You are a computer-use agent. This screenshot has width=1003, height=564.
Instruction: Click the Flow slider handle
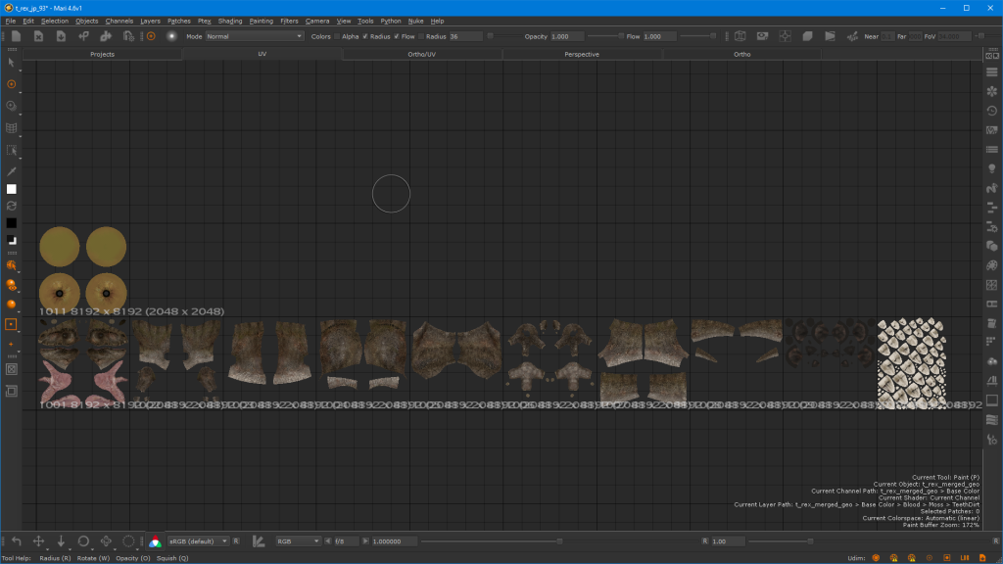(713, 36)
